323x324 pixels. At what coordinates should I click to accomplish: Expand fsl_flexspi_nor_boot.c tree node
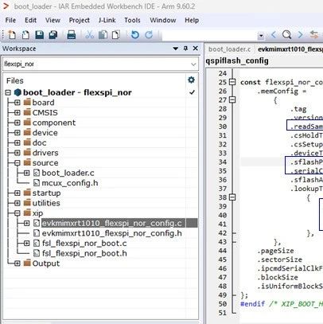pyautogui.click(x=27, y=243)
